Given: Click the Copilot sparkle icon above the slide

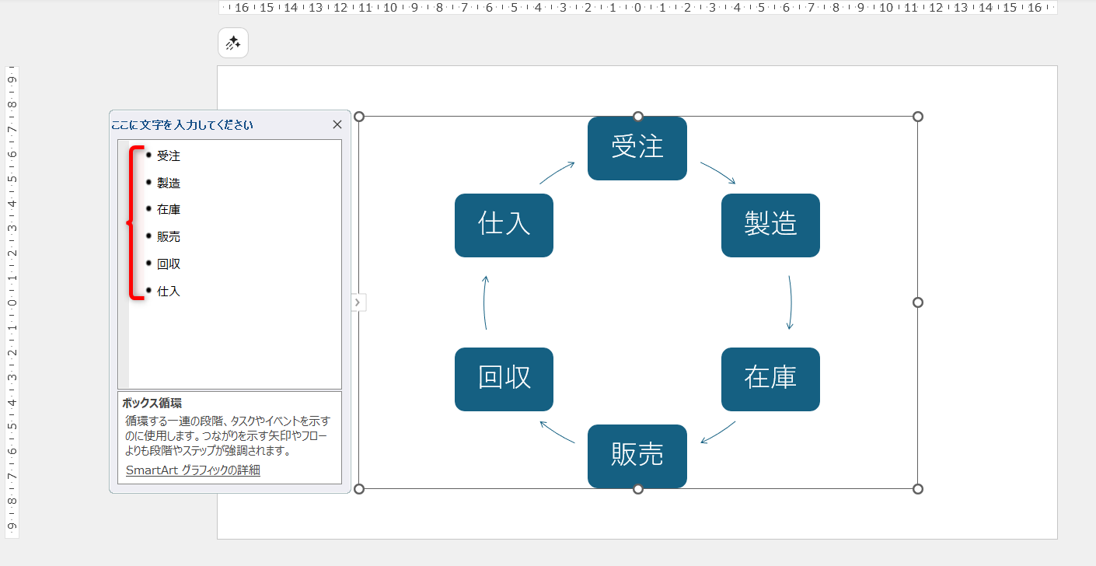Looking at the screenshot, I should (232, 43).
